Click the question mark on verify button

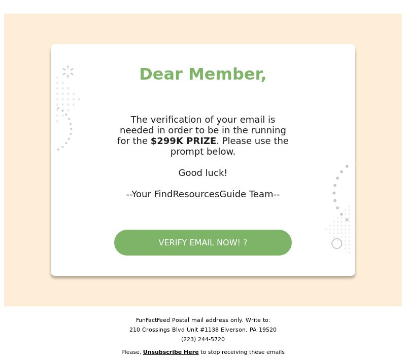(245, 242)
